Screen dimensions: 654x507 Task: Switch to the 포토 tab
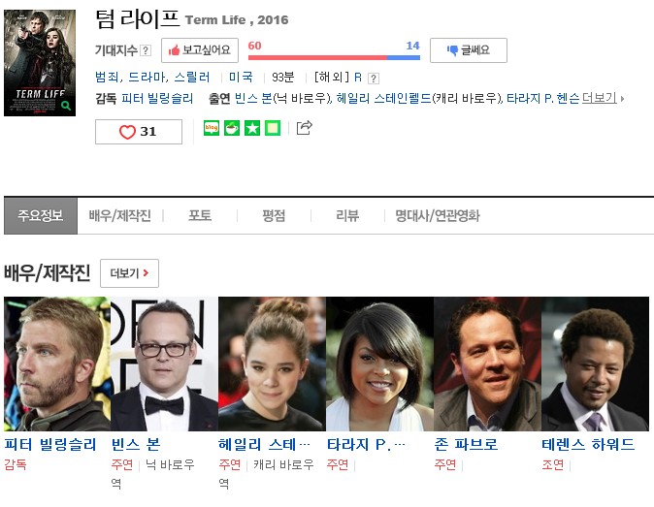(200, 216)
